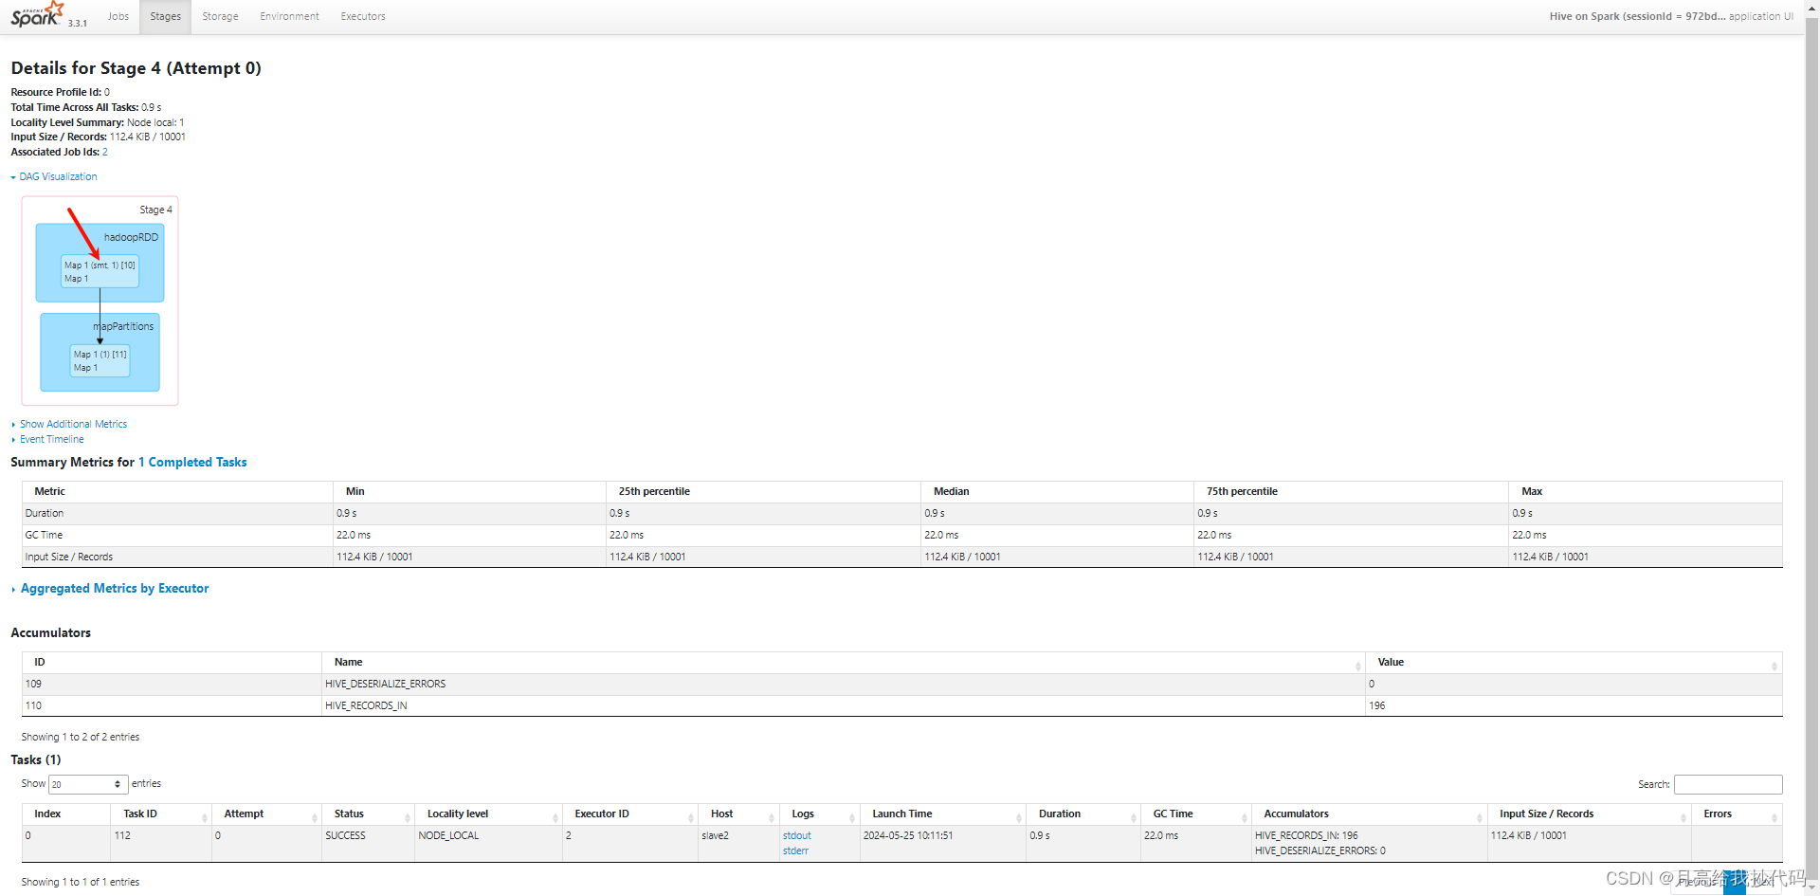Click task ID 112 cell
Screen dimensions: 1820x896
[x=161, y=843]
